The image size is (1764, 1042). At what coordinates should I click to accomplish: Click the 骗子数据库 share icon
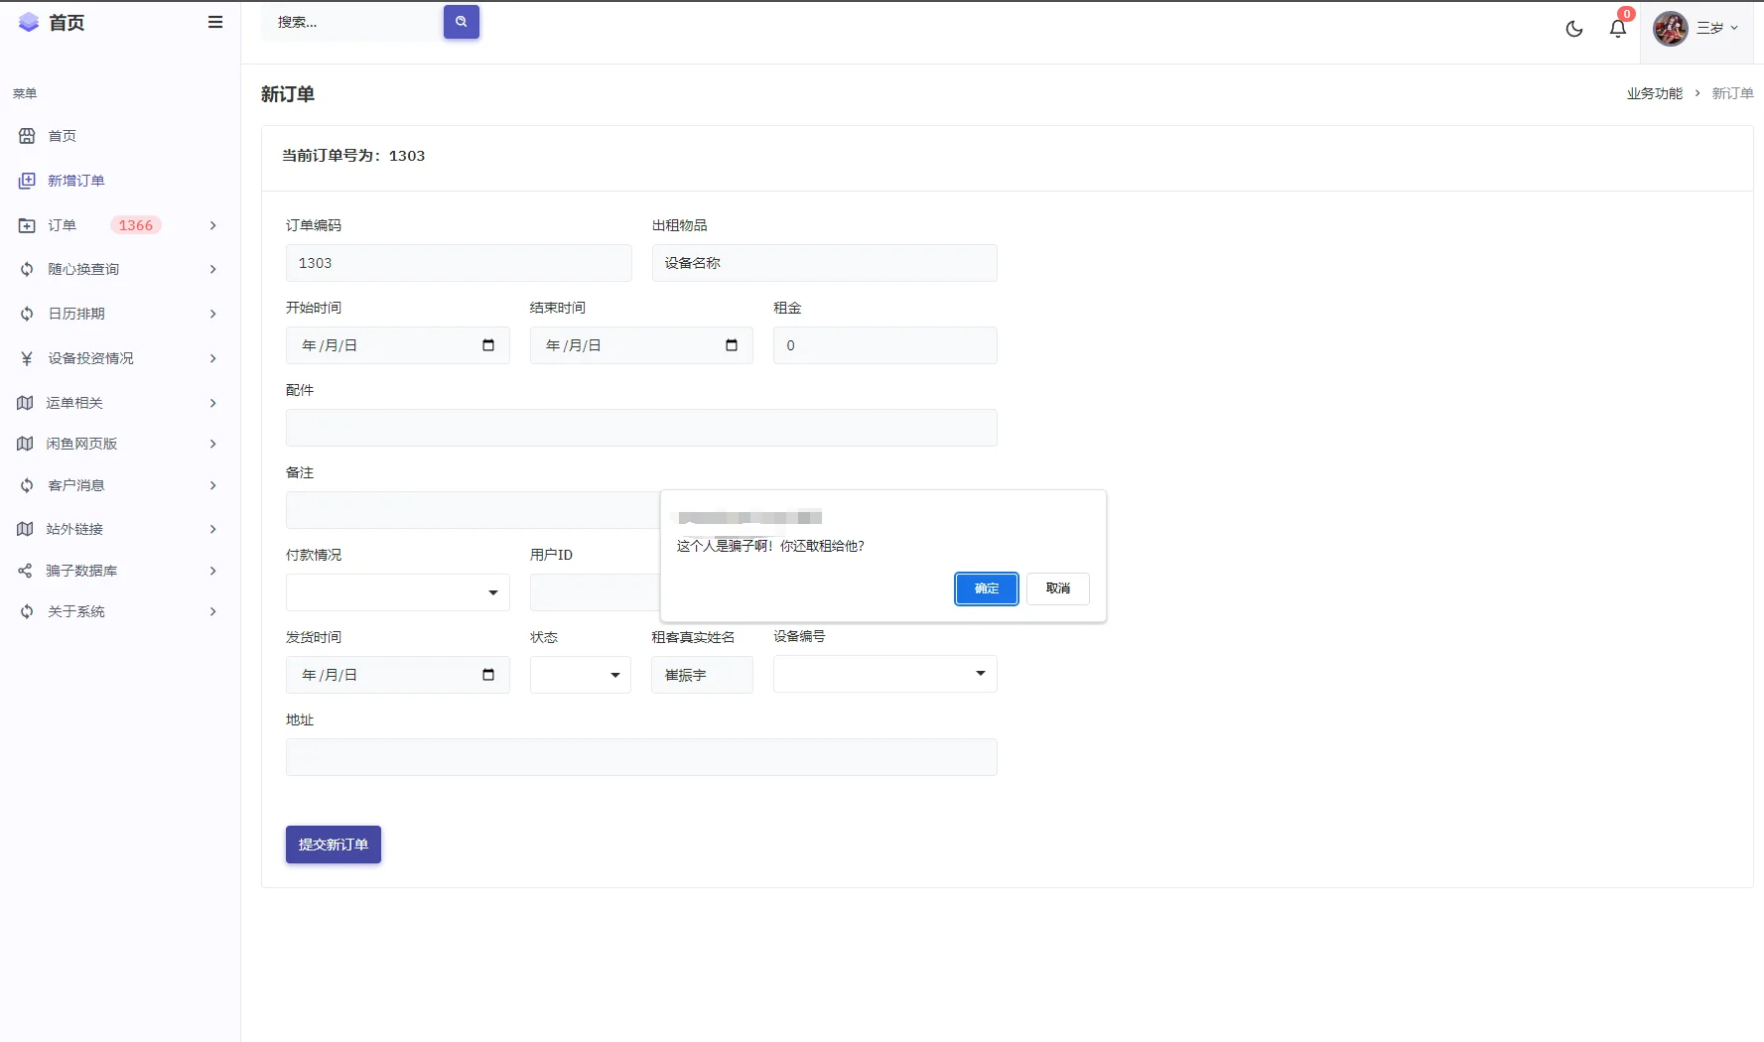[x=25, y=571]
